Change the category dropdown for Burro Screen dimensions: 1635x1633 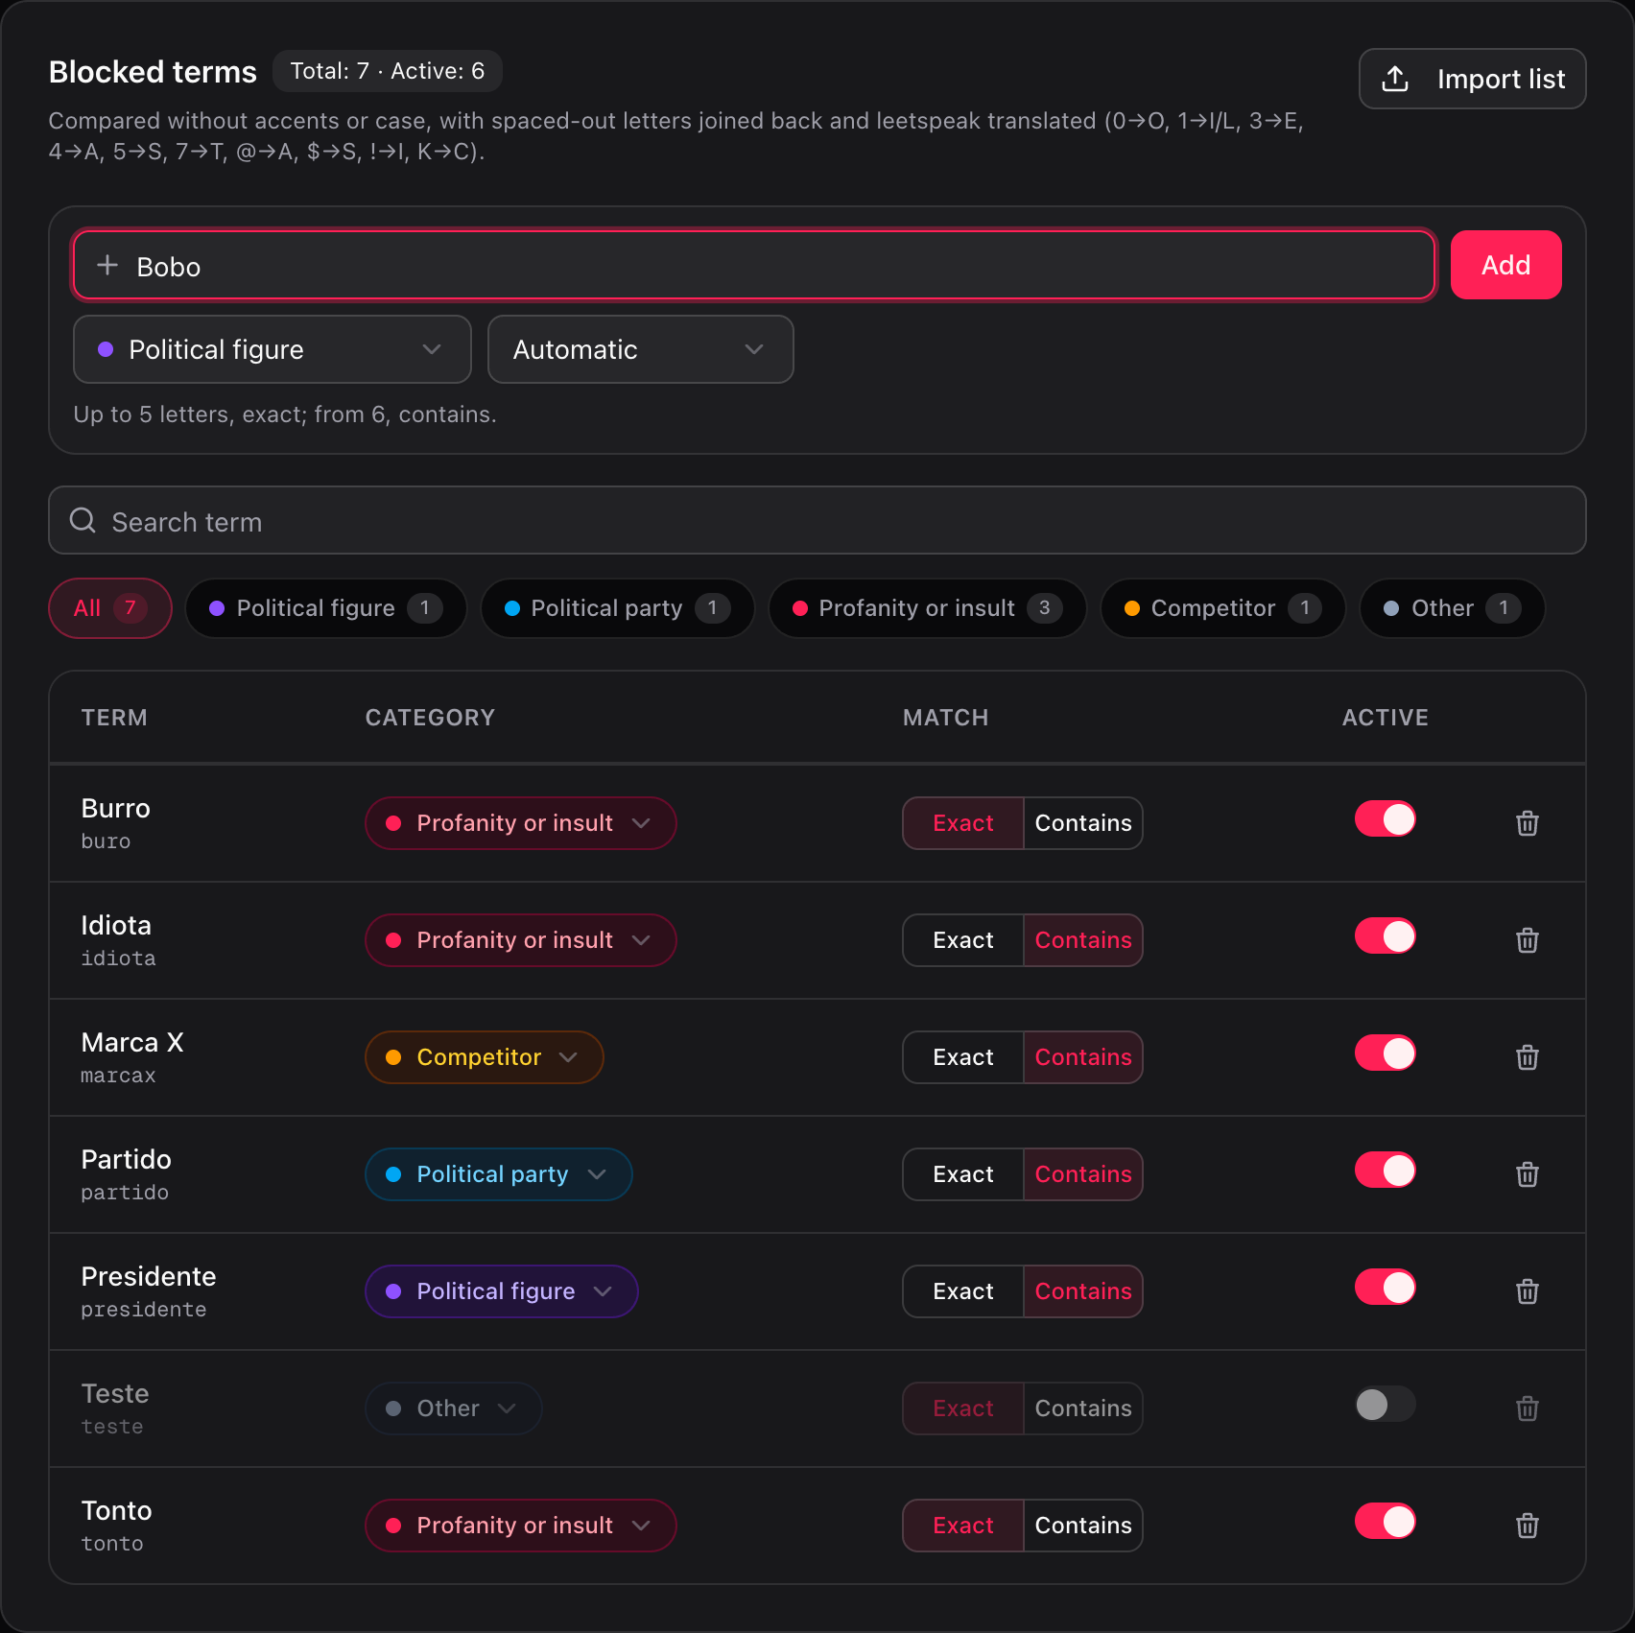click(520, 823)
